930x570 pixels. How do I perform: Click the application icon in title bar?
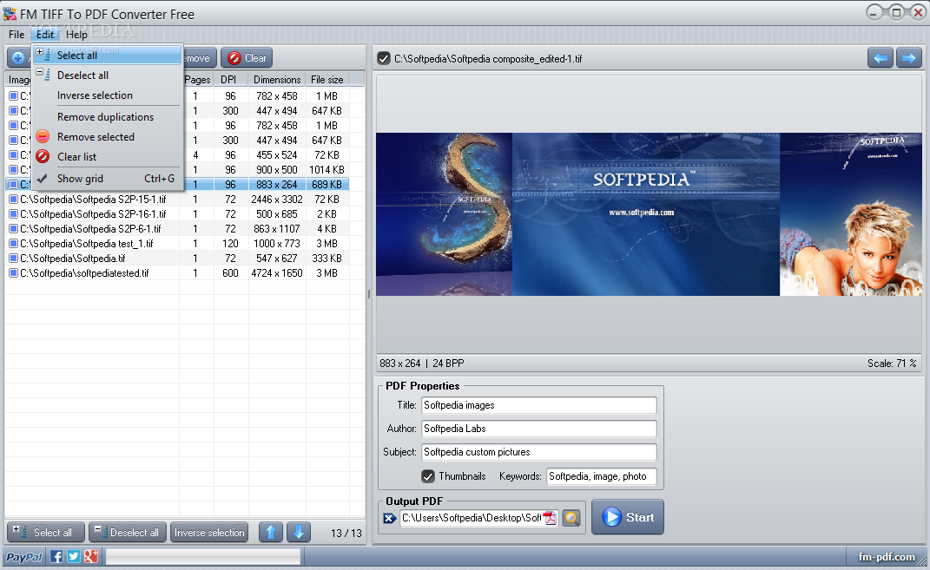[x=10, y=13]
